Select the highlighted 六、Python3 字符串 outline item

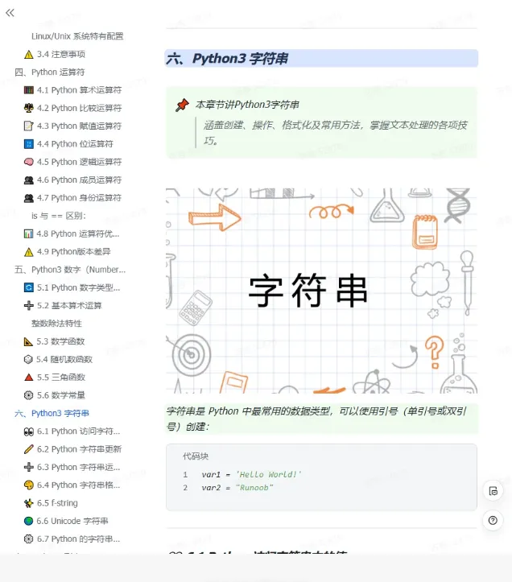click(x=52, y=413)
